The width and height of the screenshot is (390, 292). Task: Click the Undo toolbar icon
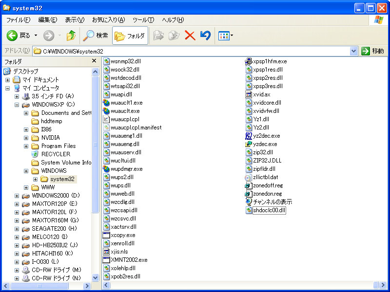pyautogui.click(x=205, y=36)
